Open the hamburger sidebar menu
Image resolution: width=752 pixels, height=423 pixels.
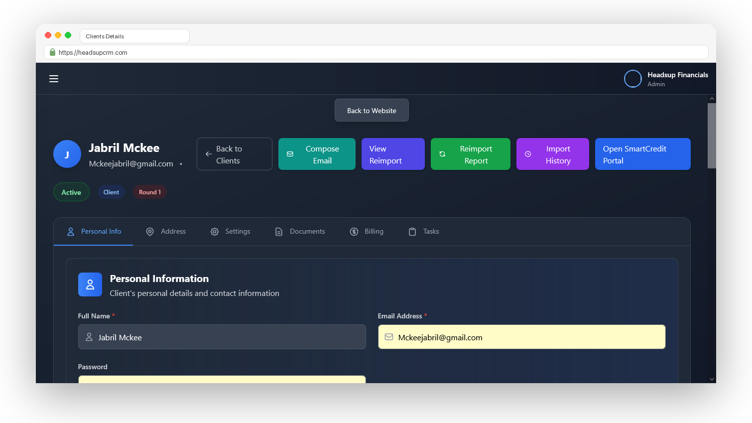[x=54, y=79]
